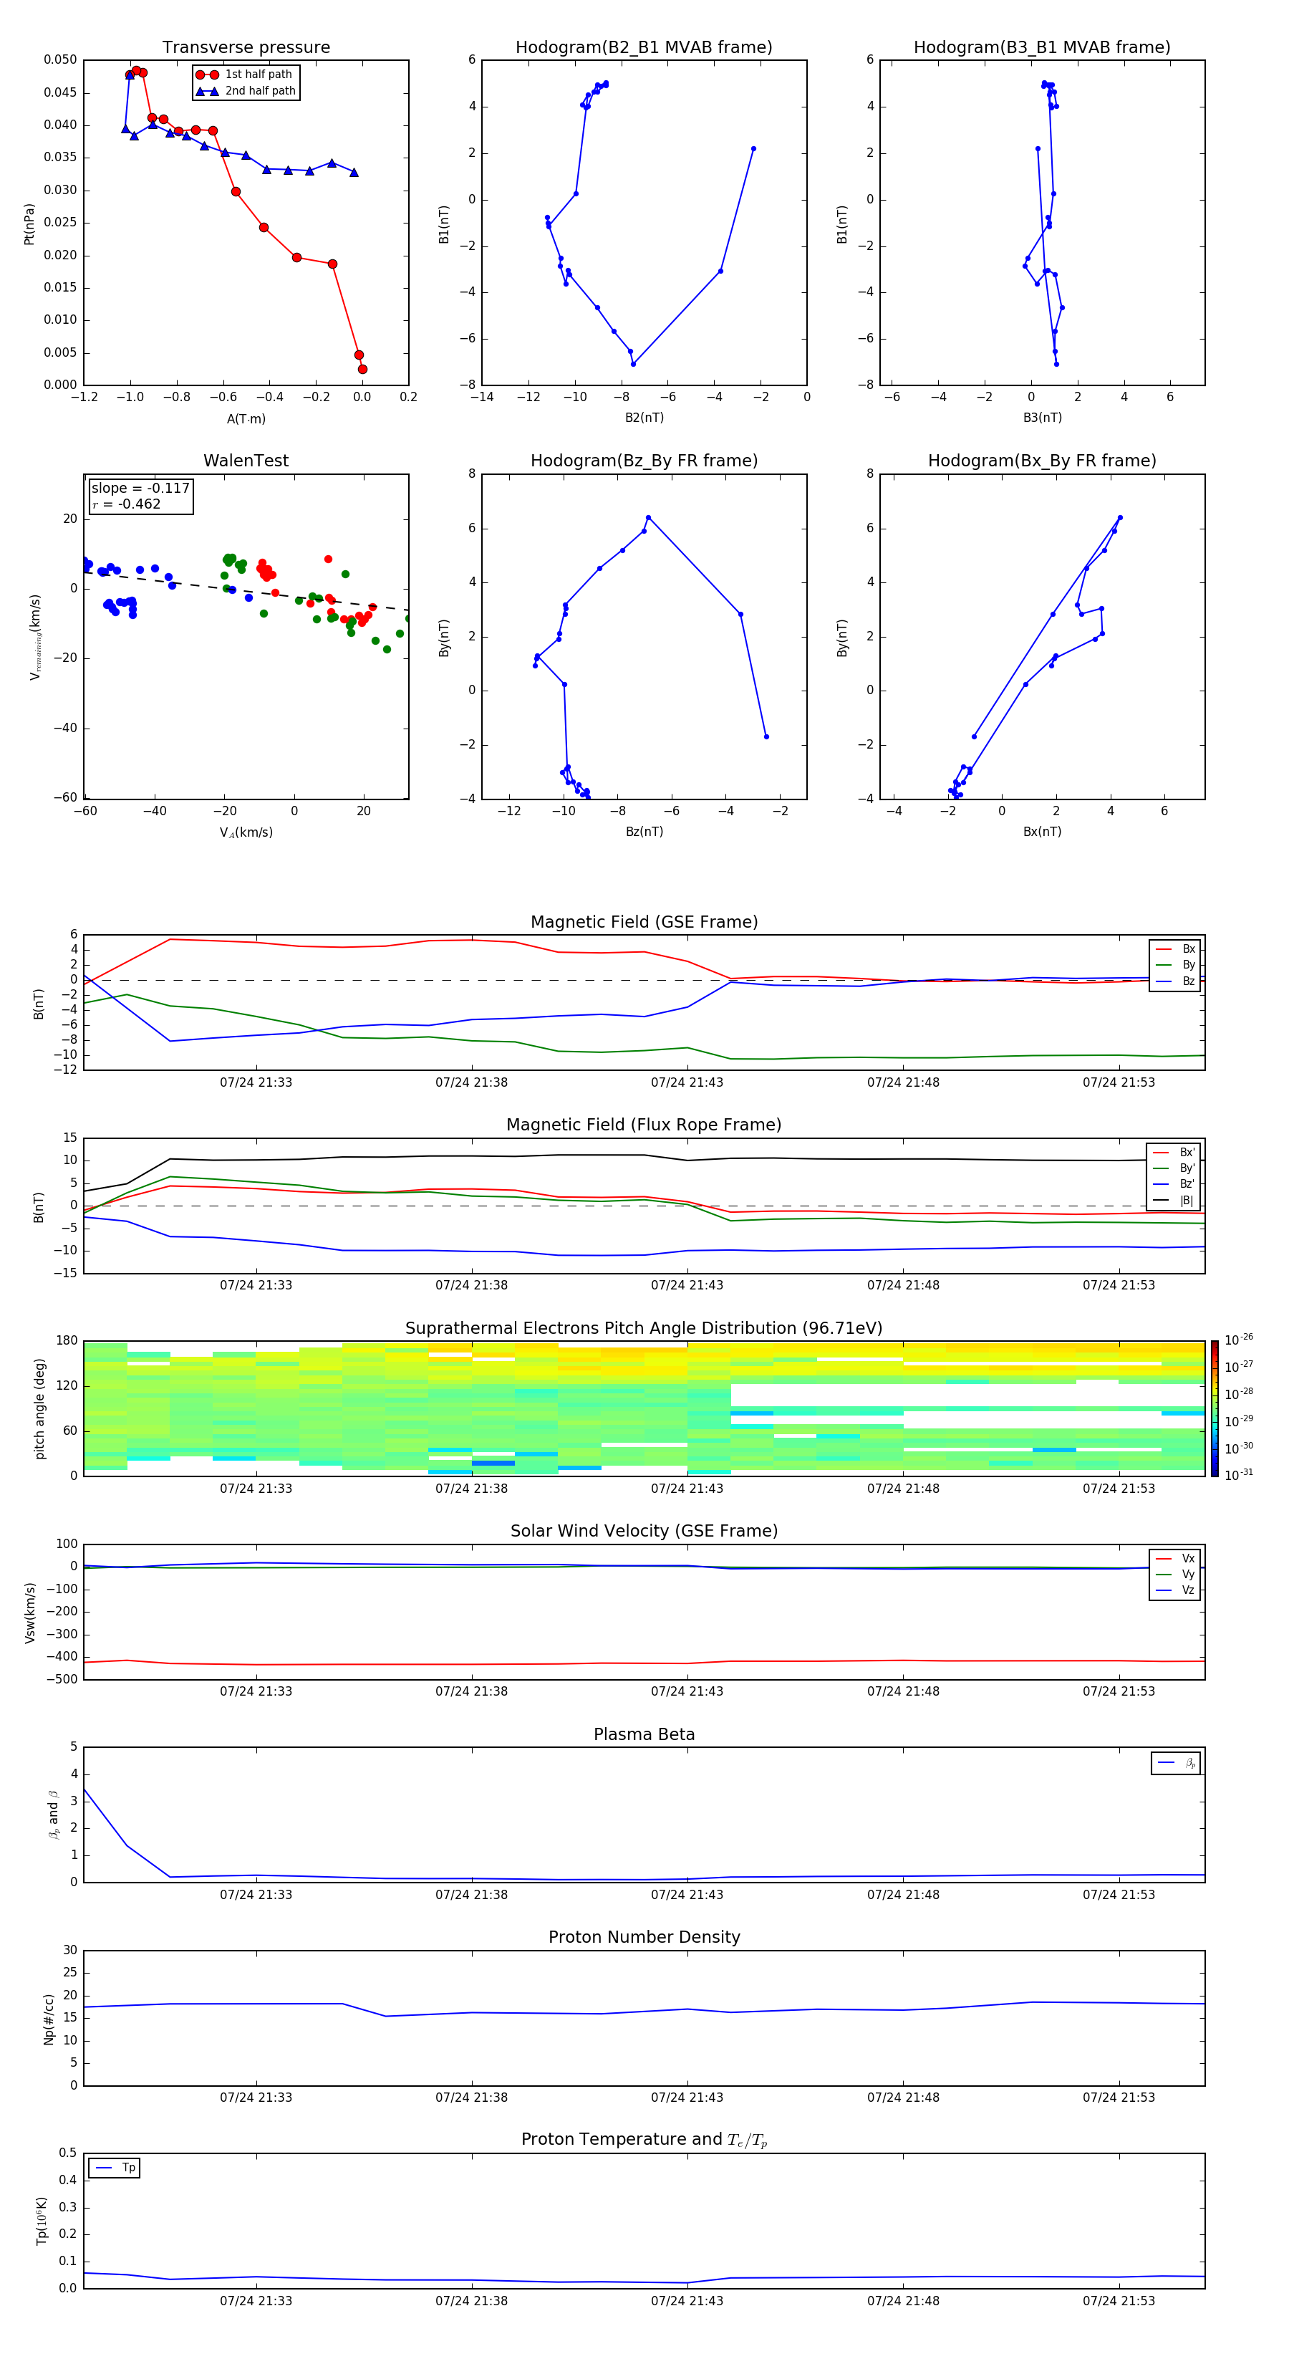Click the 'Magnetic Field (Flux Rope Frame)' title

644,1125
